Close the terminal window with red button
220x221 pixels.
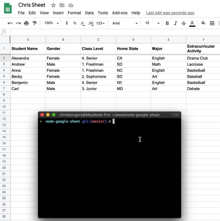point(42,115)
